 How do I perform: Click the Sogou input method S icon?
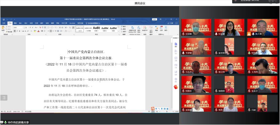[153, 109]
